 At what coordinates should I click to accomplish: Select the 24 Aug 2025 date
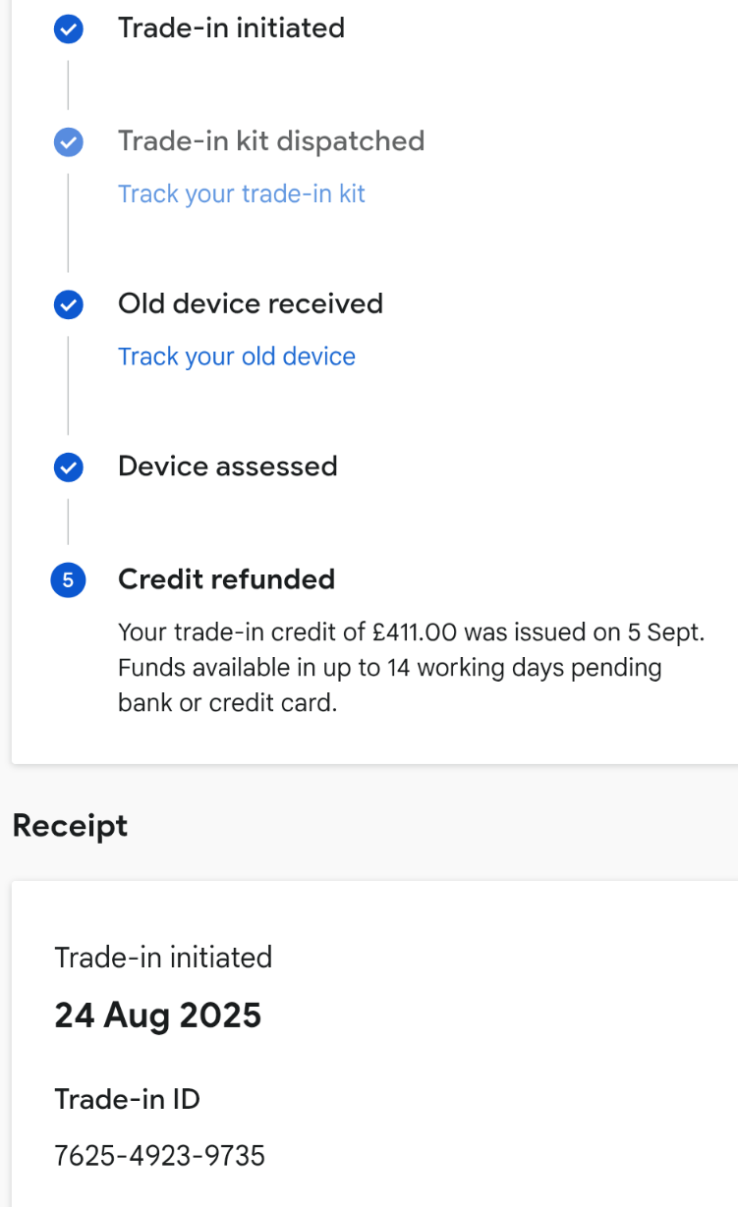(158, 1015)
